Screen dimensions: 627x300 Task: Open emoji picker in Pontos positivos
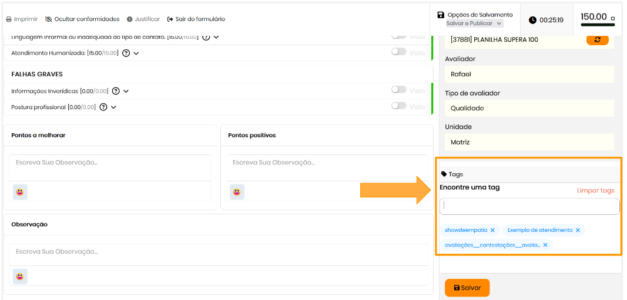(x=237, y=192)
